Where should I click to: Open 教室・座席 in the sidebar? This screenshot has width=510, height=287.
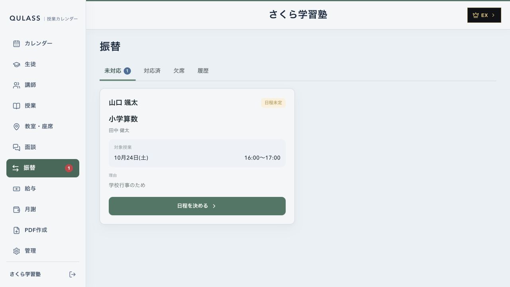43,126
